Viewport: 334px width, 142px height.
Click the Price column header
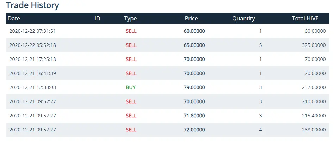pyautogui.click(x=191, y=19)
